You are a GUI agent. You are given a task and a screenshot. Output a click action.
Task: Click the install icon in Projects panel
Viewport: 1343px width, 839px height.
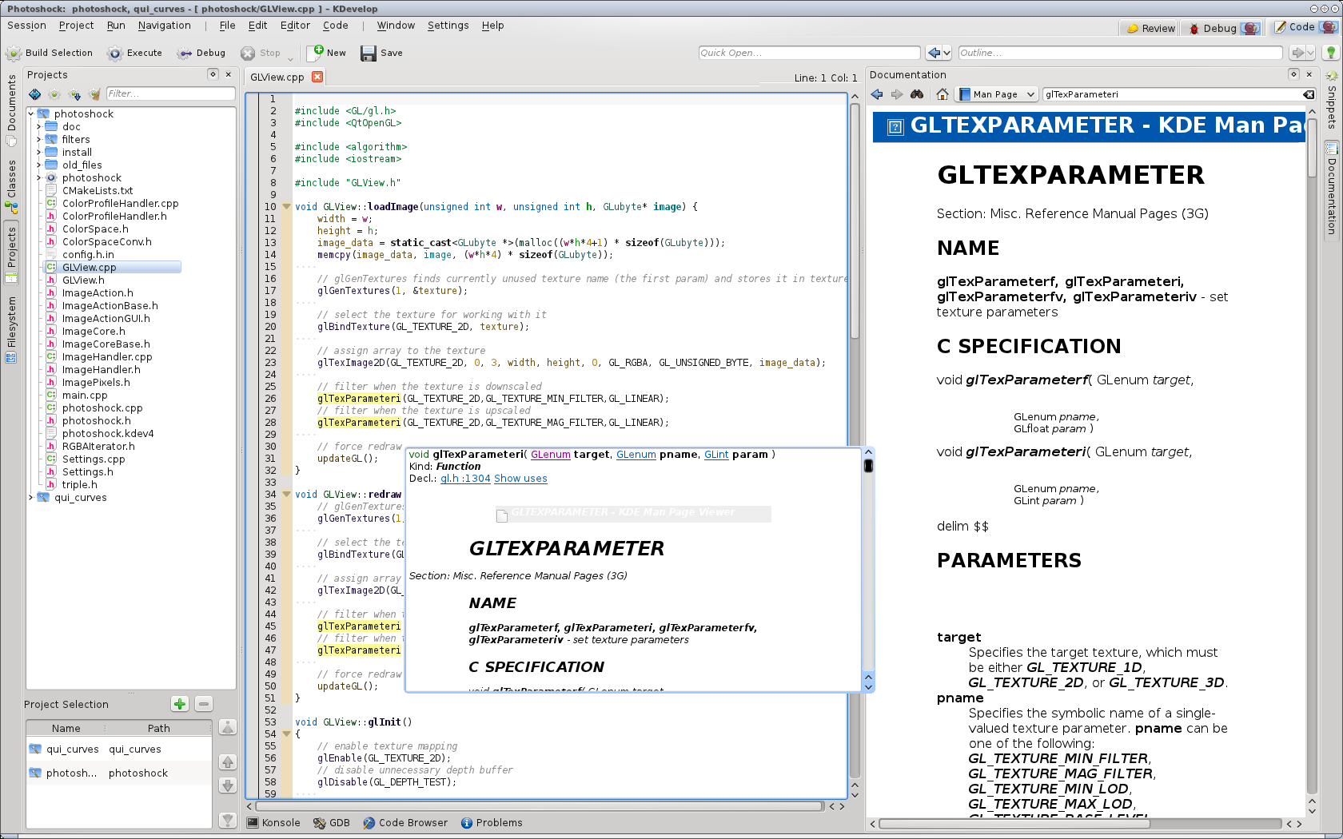click(75, 94)
